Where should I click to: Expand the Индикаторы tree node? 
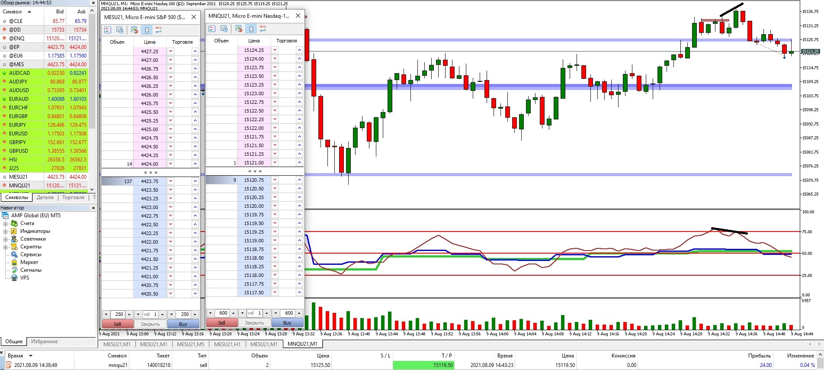point(6,231)
